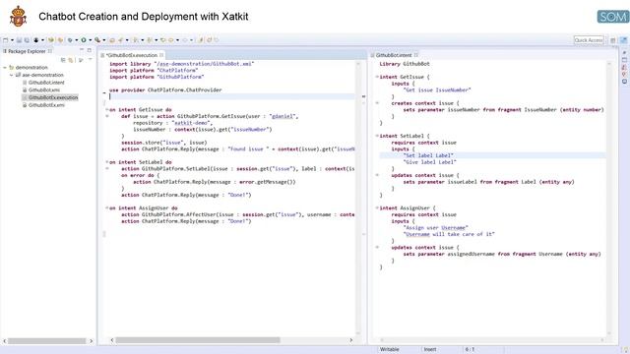Viewport: 630px width, 354px height.
Task: Select the highlighted perspective icon at the toolbar's end
Action: [623, 40]
